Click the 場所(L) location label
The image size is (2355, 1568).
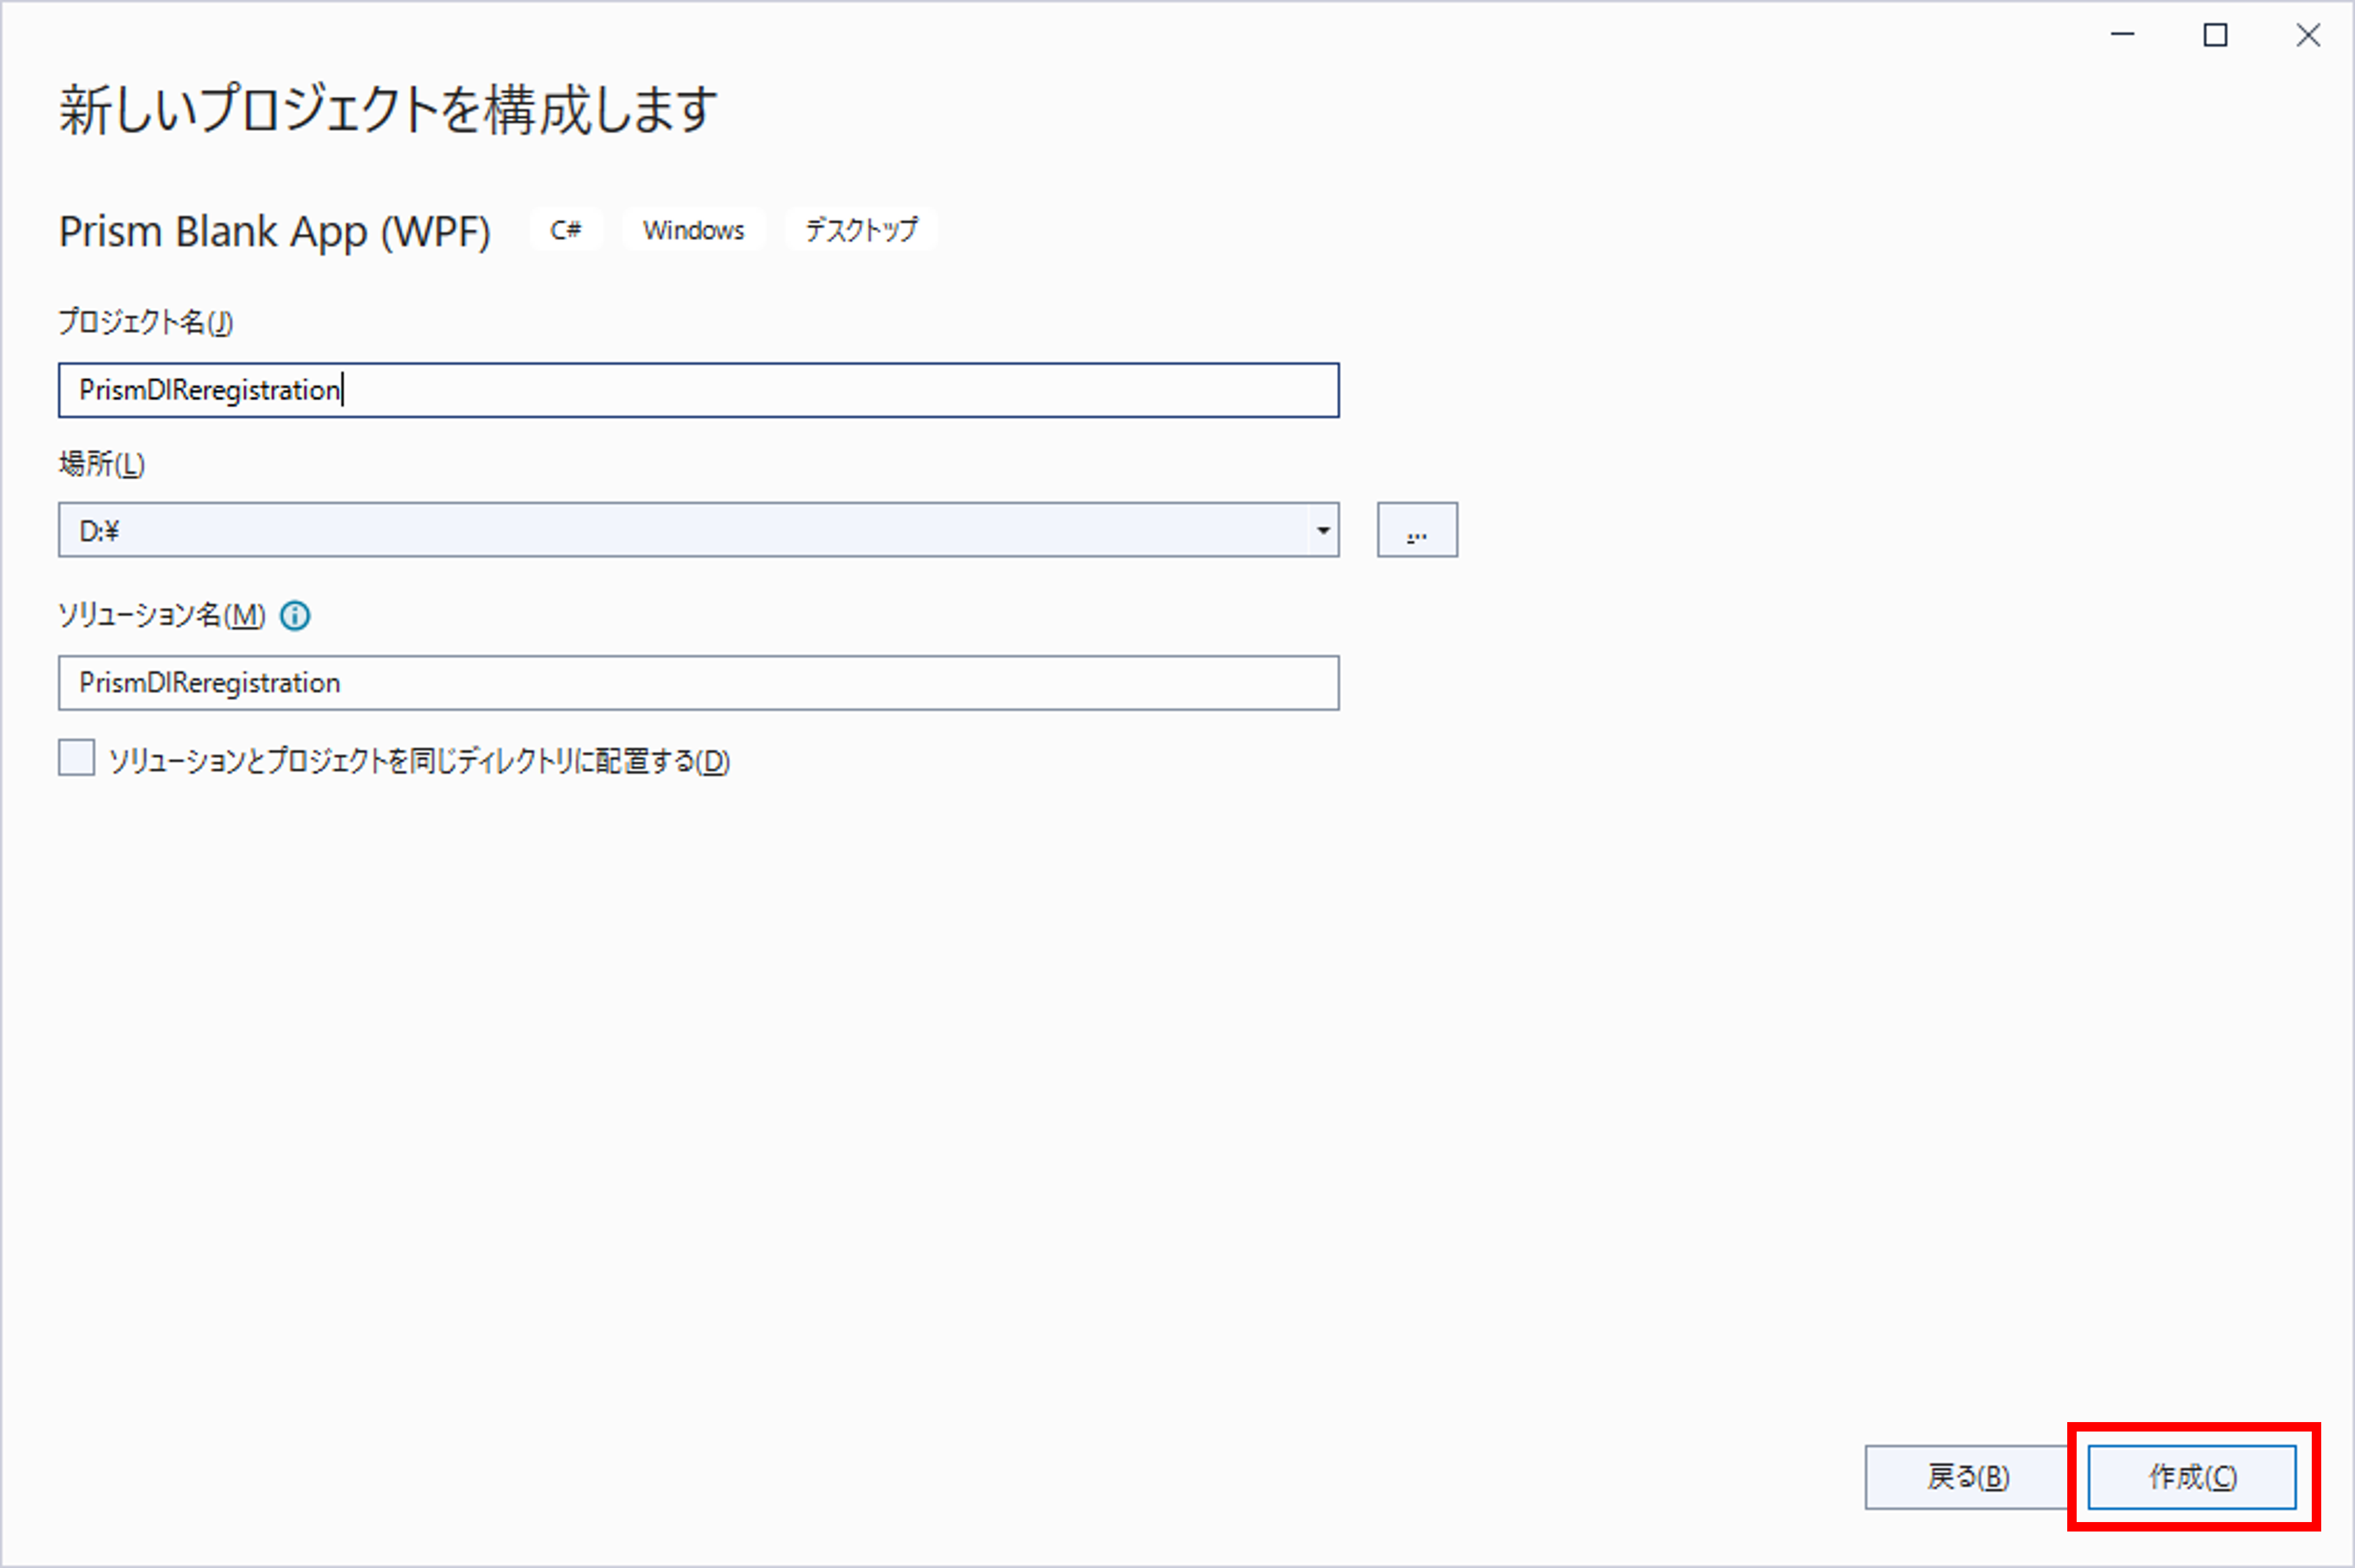coord(101,464)
